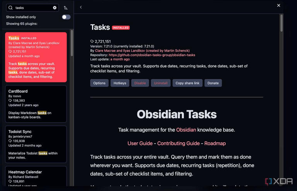Click the red INSTALLED badge by title
Image resolution: width=297 pixels, height=191 pixels.
click(x=121, y=28)
